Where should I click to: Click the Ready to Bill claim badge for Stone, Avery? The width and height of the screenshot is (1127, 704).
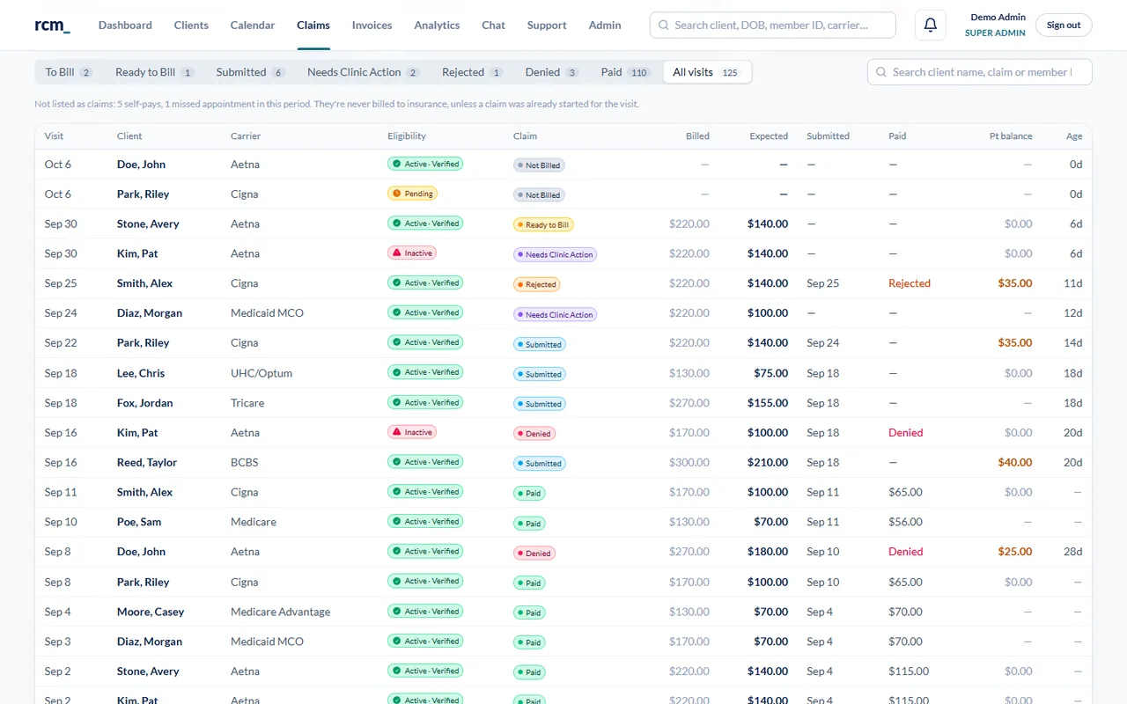click(543, 224)
